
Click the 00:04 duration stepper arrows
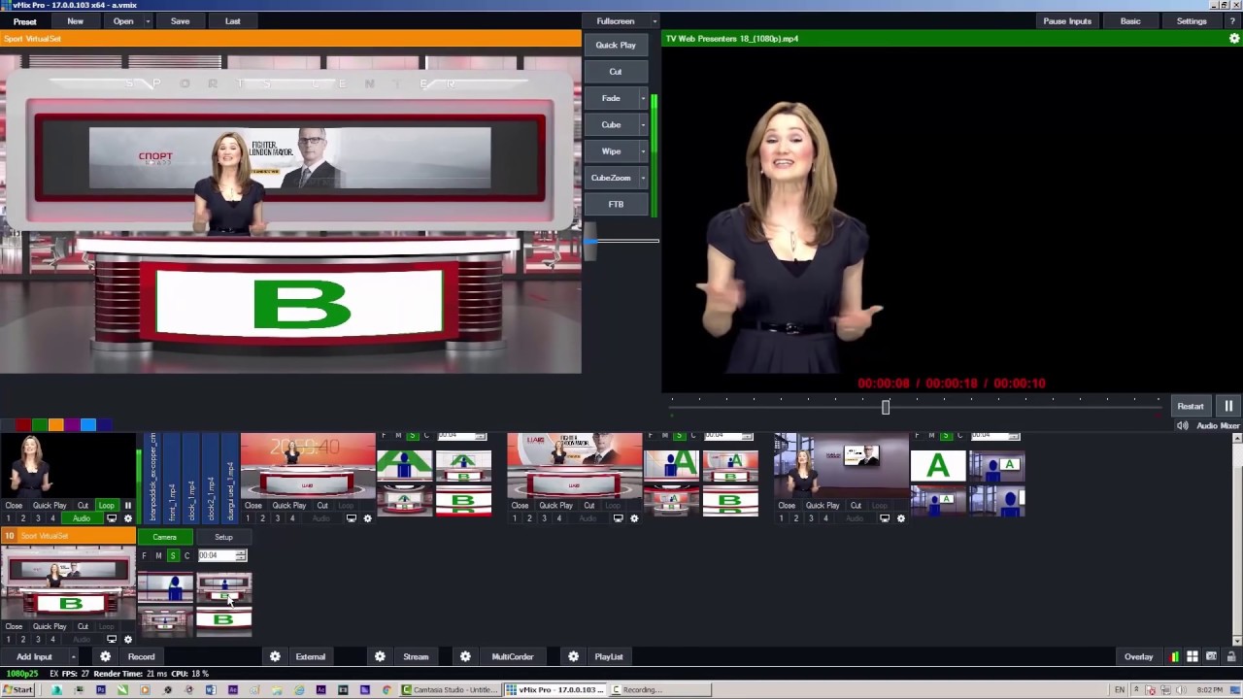click(241, 555)
